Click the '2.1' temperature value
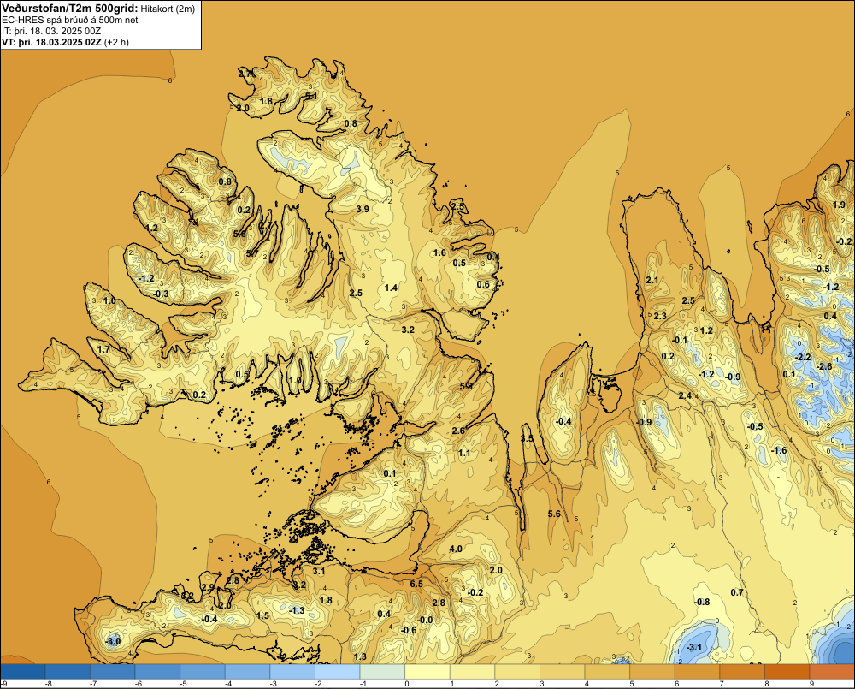 [652, 280]
